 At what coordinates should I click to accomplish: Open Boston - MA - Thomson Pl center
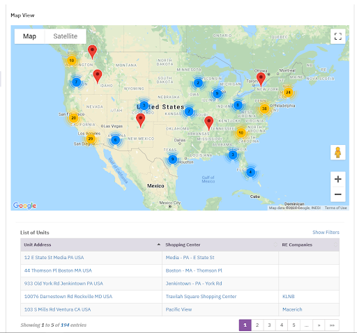coord(194,270)
